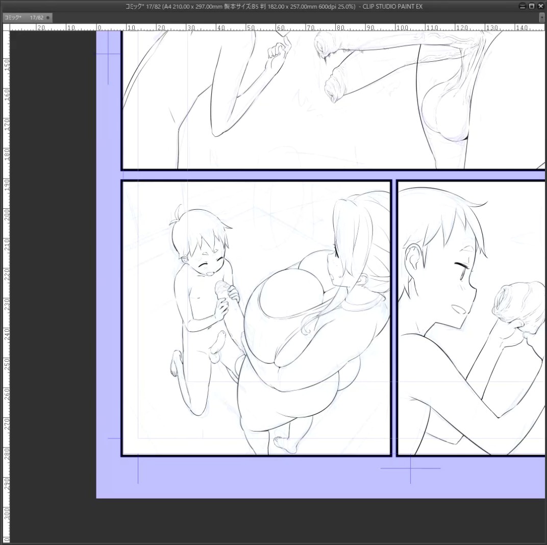Click the 250 mark on vertical ruler
Image resolution: width=547 pixels, height=545 pixels.
pyautogui.click(x=7, y=363)
